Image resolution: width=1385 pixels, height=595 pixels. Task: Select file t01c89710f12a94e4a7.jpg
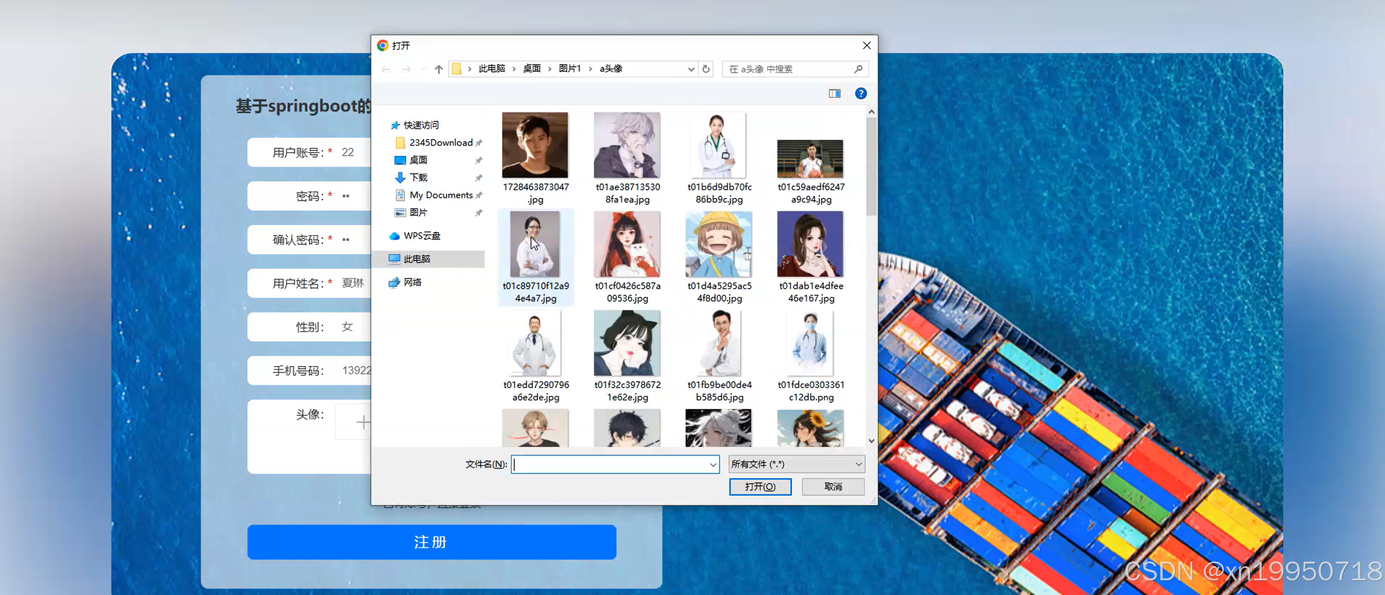pos(536,258)
